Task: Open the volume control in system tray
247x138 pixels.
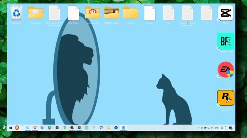Action: (x=212, y=128)
